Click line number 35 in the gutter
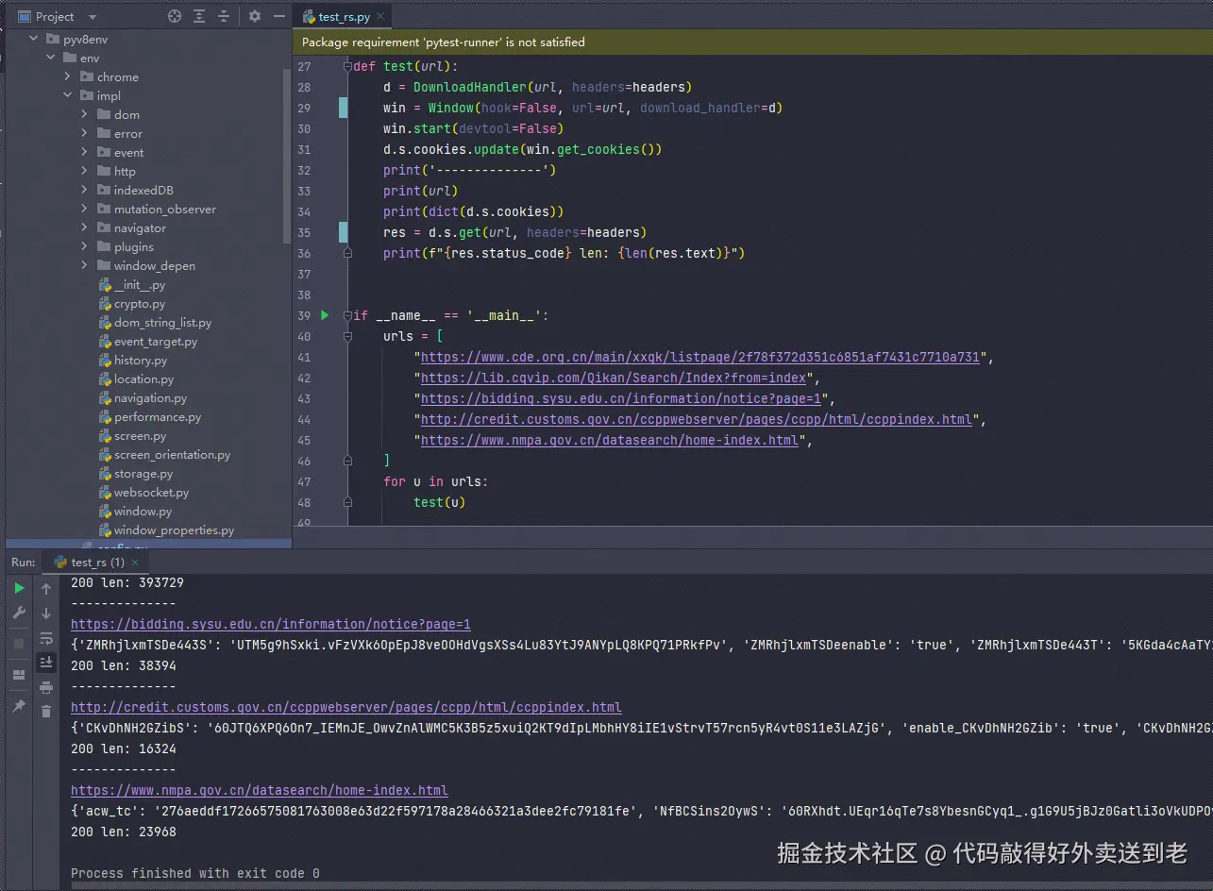Image resolution: width=1213 pixels, height=891 pixels. [303, 232]
